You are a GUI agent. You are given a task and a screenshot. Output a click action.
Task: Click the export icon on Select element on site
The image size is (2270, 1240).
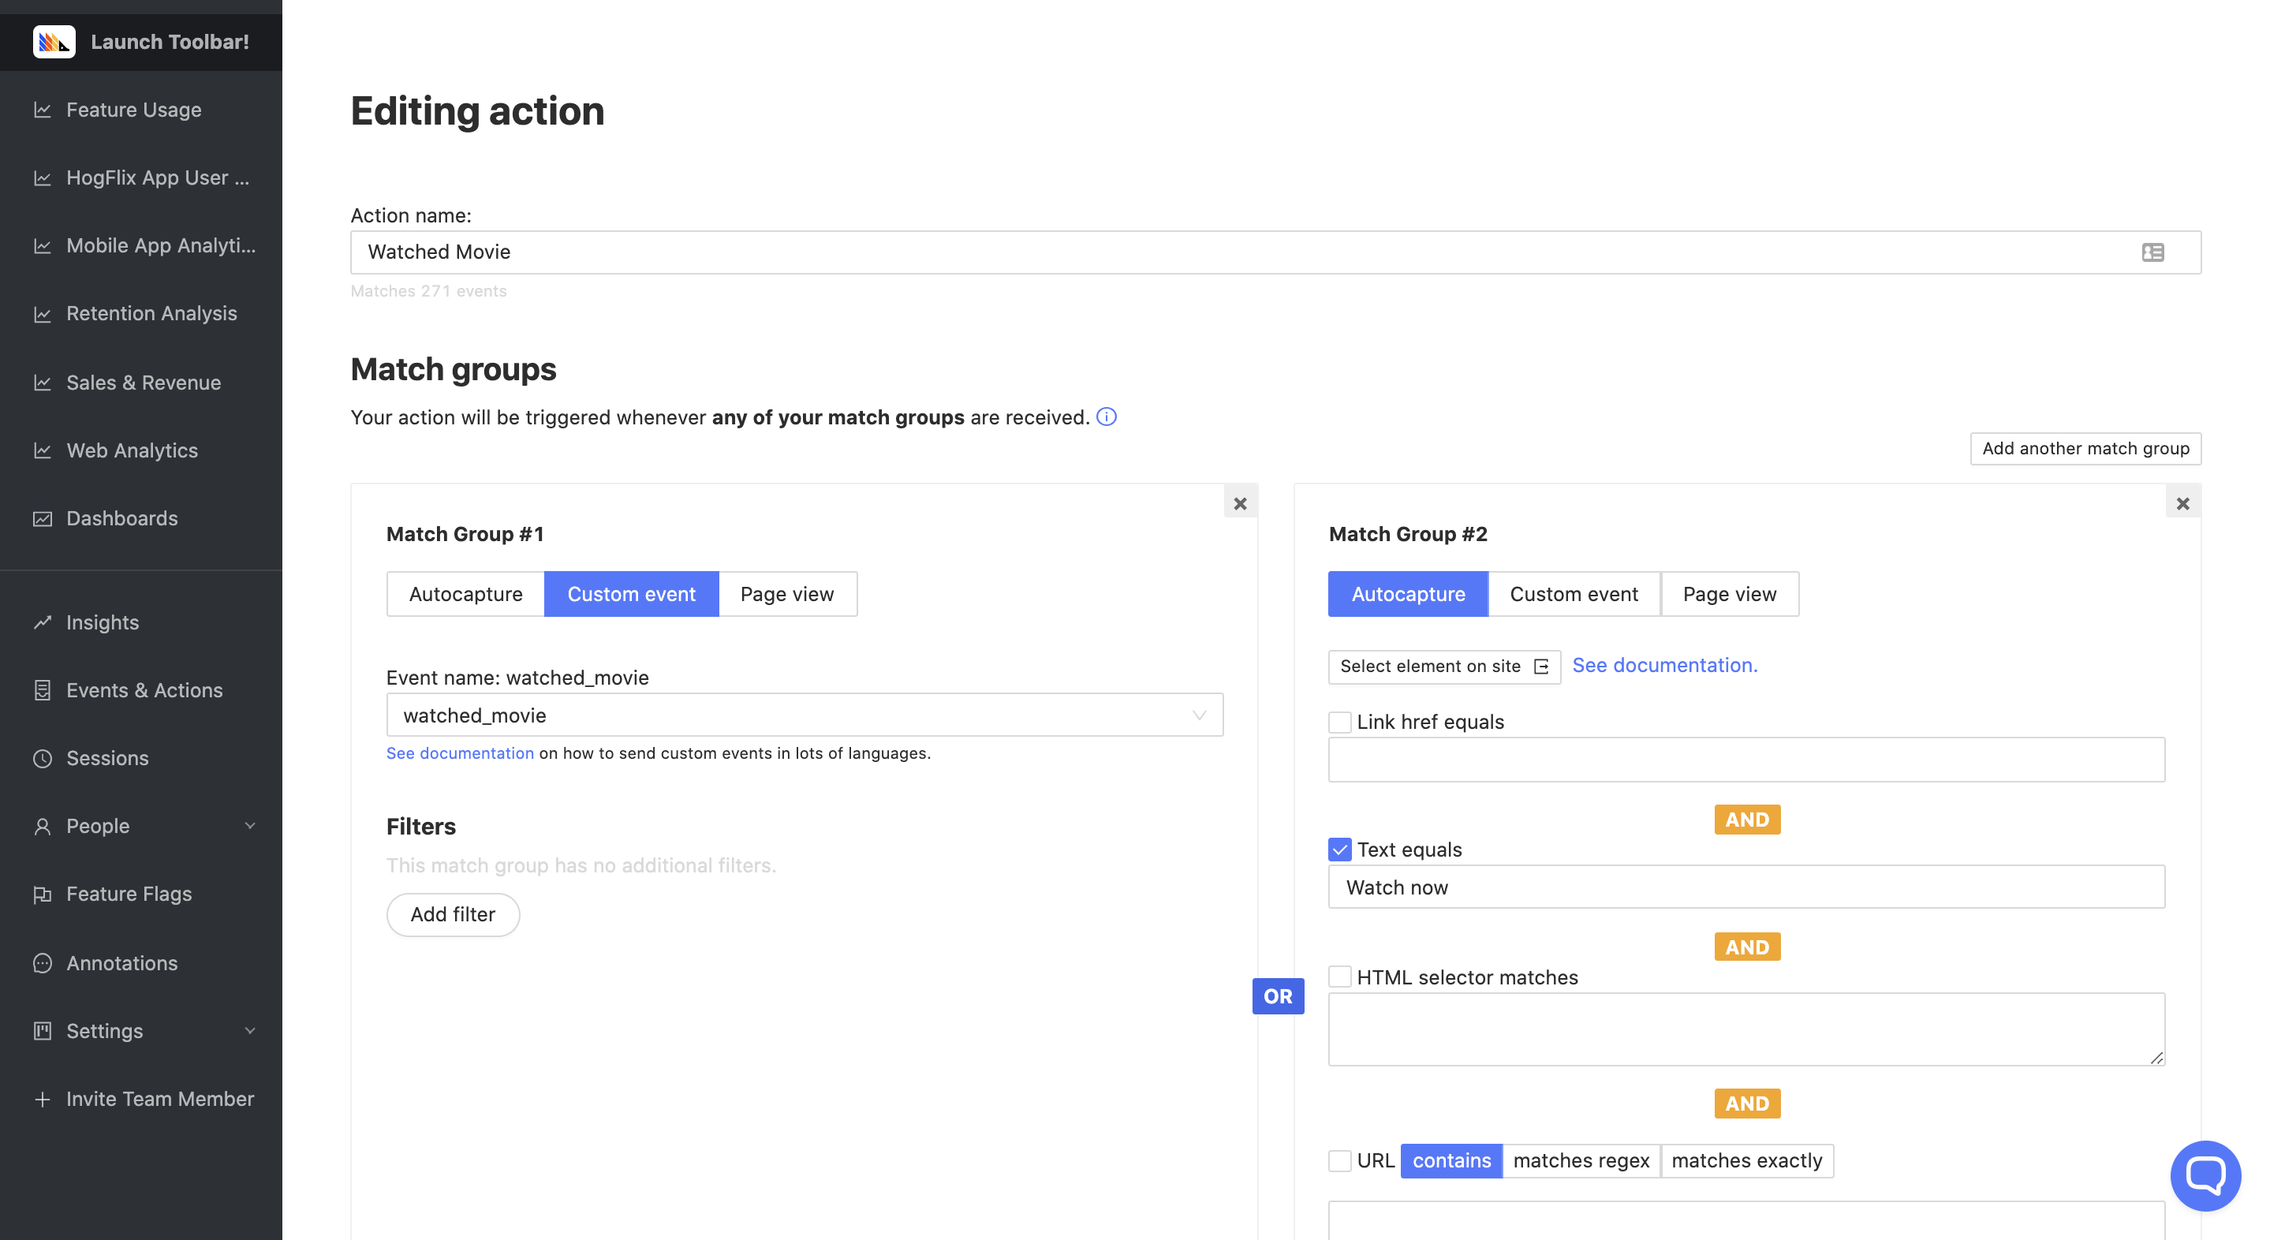[x=1541, y=667]
